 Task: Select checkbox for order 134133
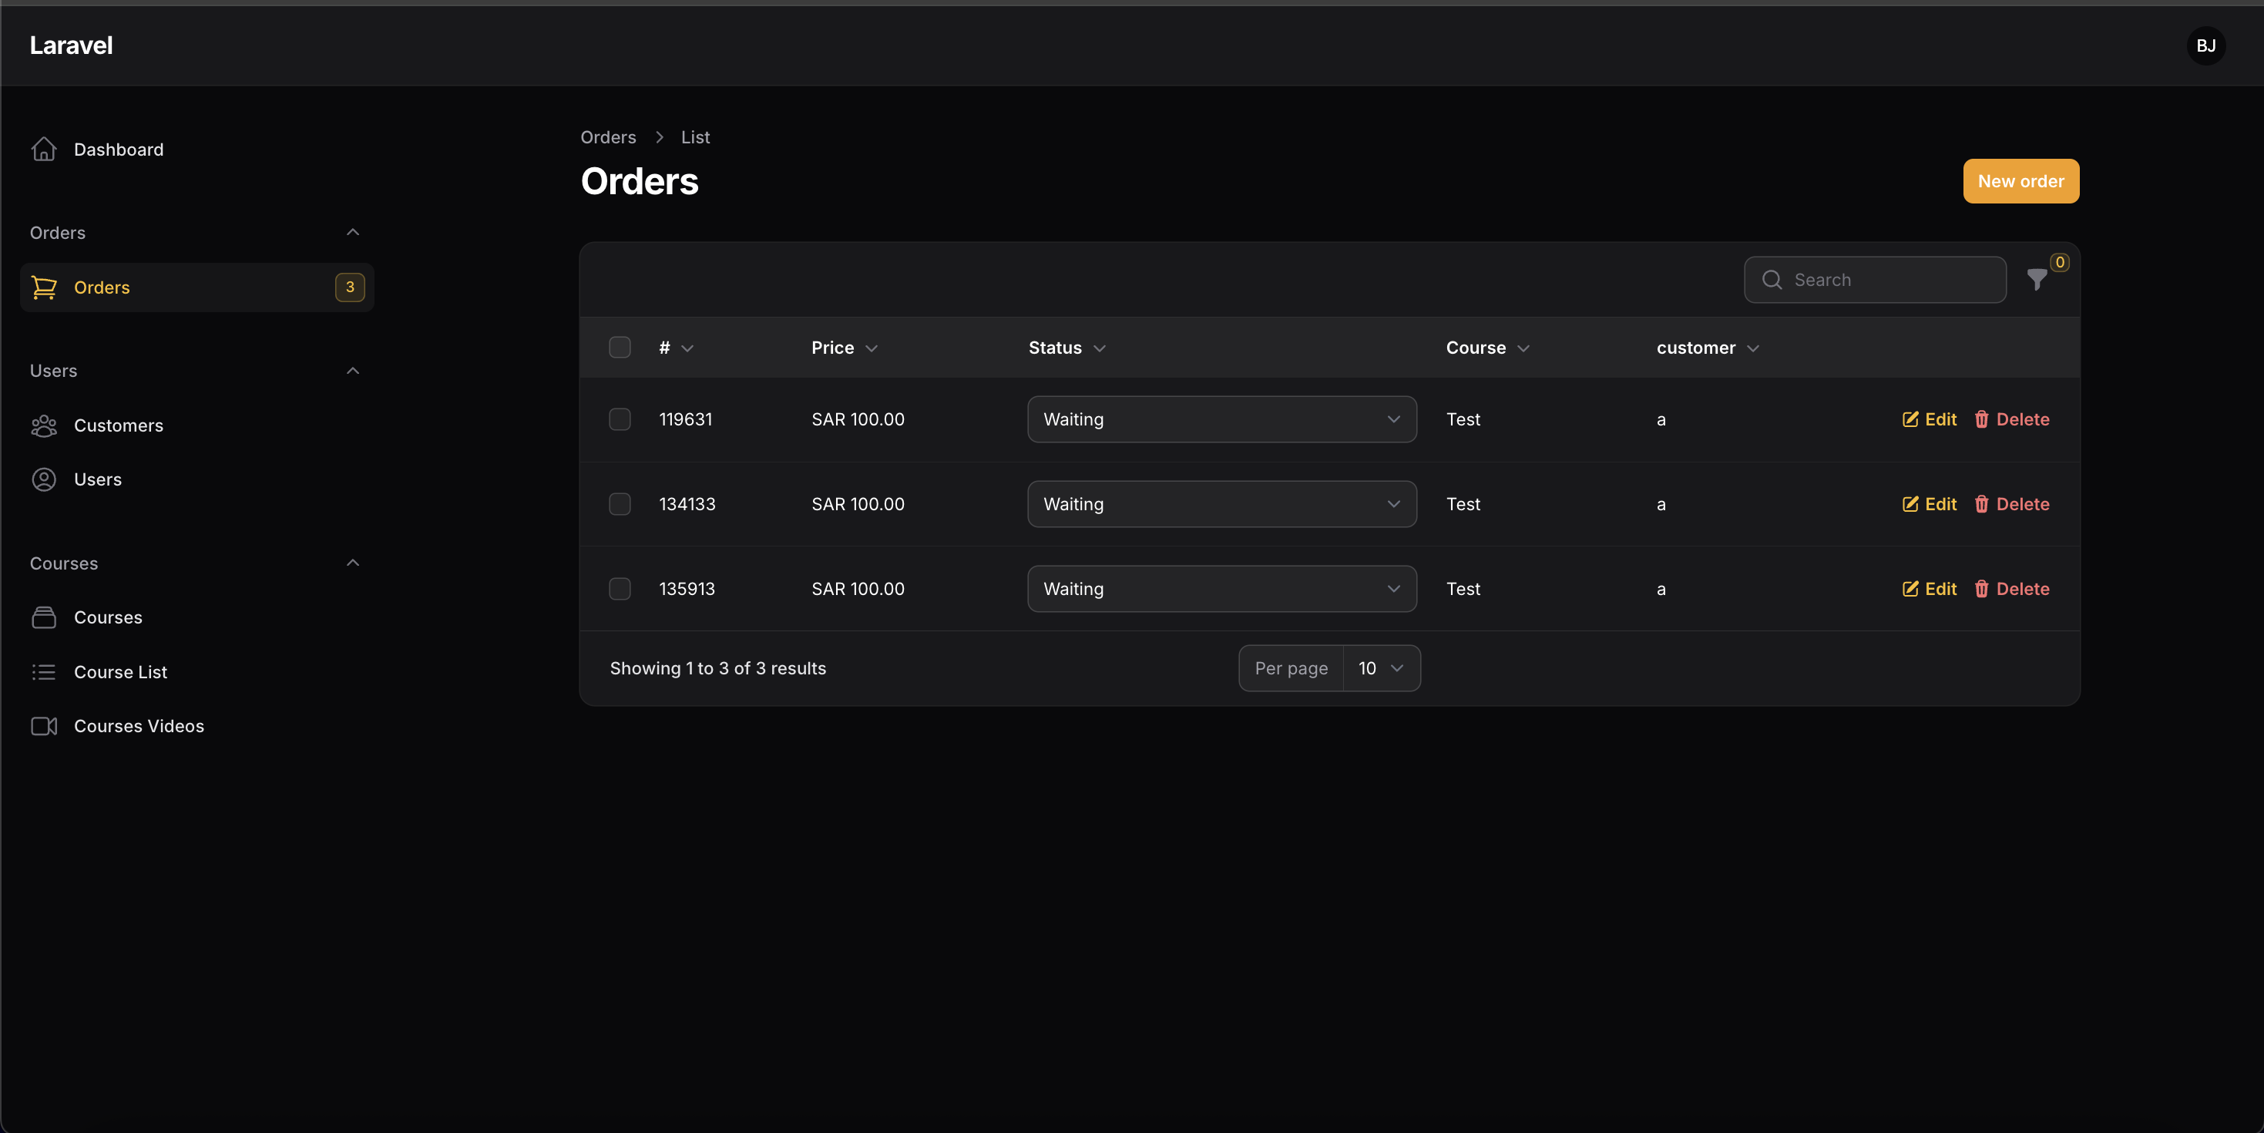pos(620,503)
